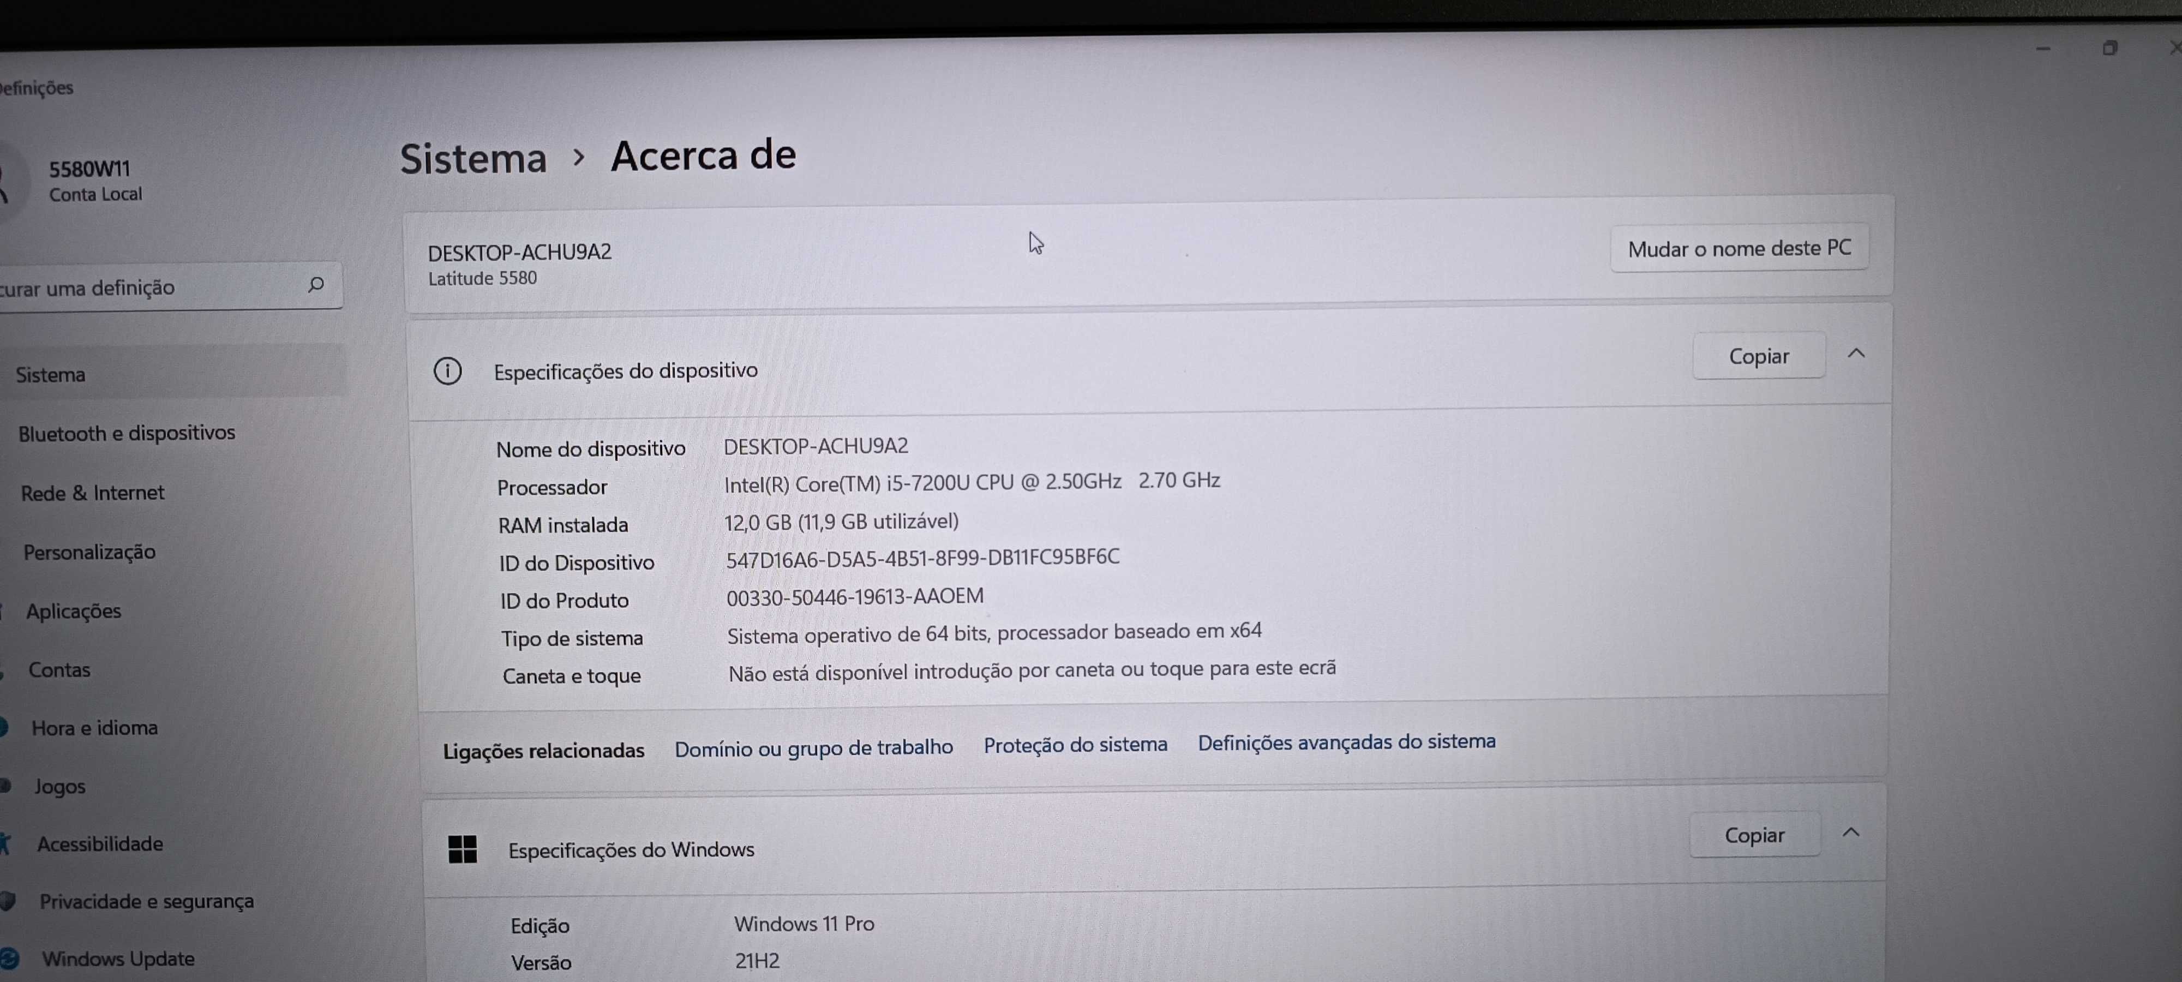Click the RAM value 12,0 GB
Viewport: 2182px width, 982px height.
(x=841, y=521)
